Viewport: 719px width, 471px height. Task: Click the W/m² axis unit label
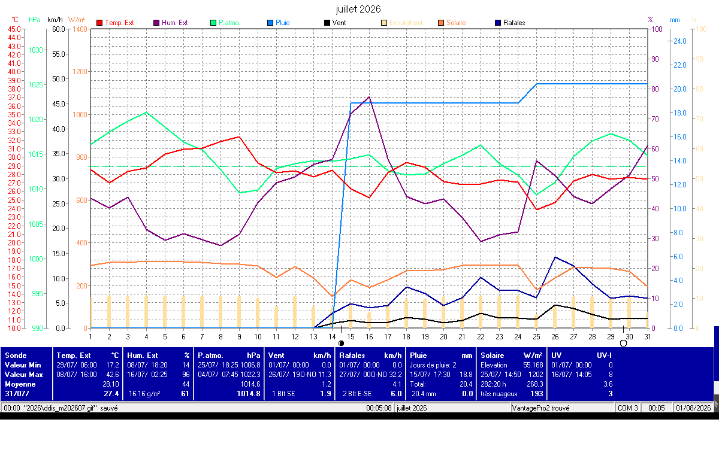click(76, 20)
